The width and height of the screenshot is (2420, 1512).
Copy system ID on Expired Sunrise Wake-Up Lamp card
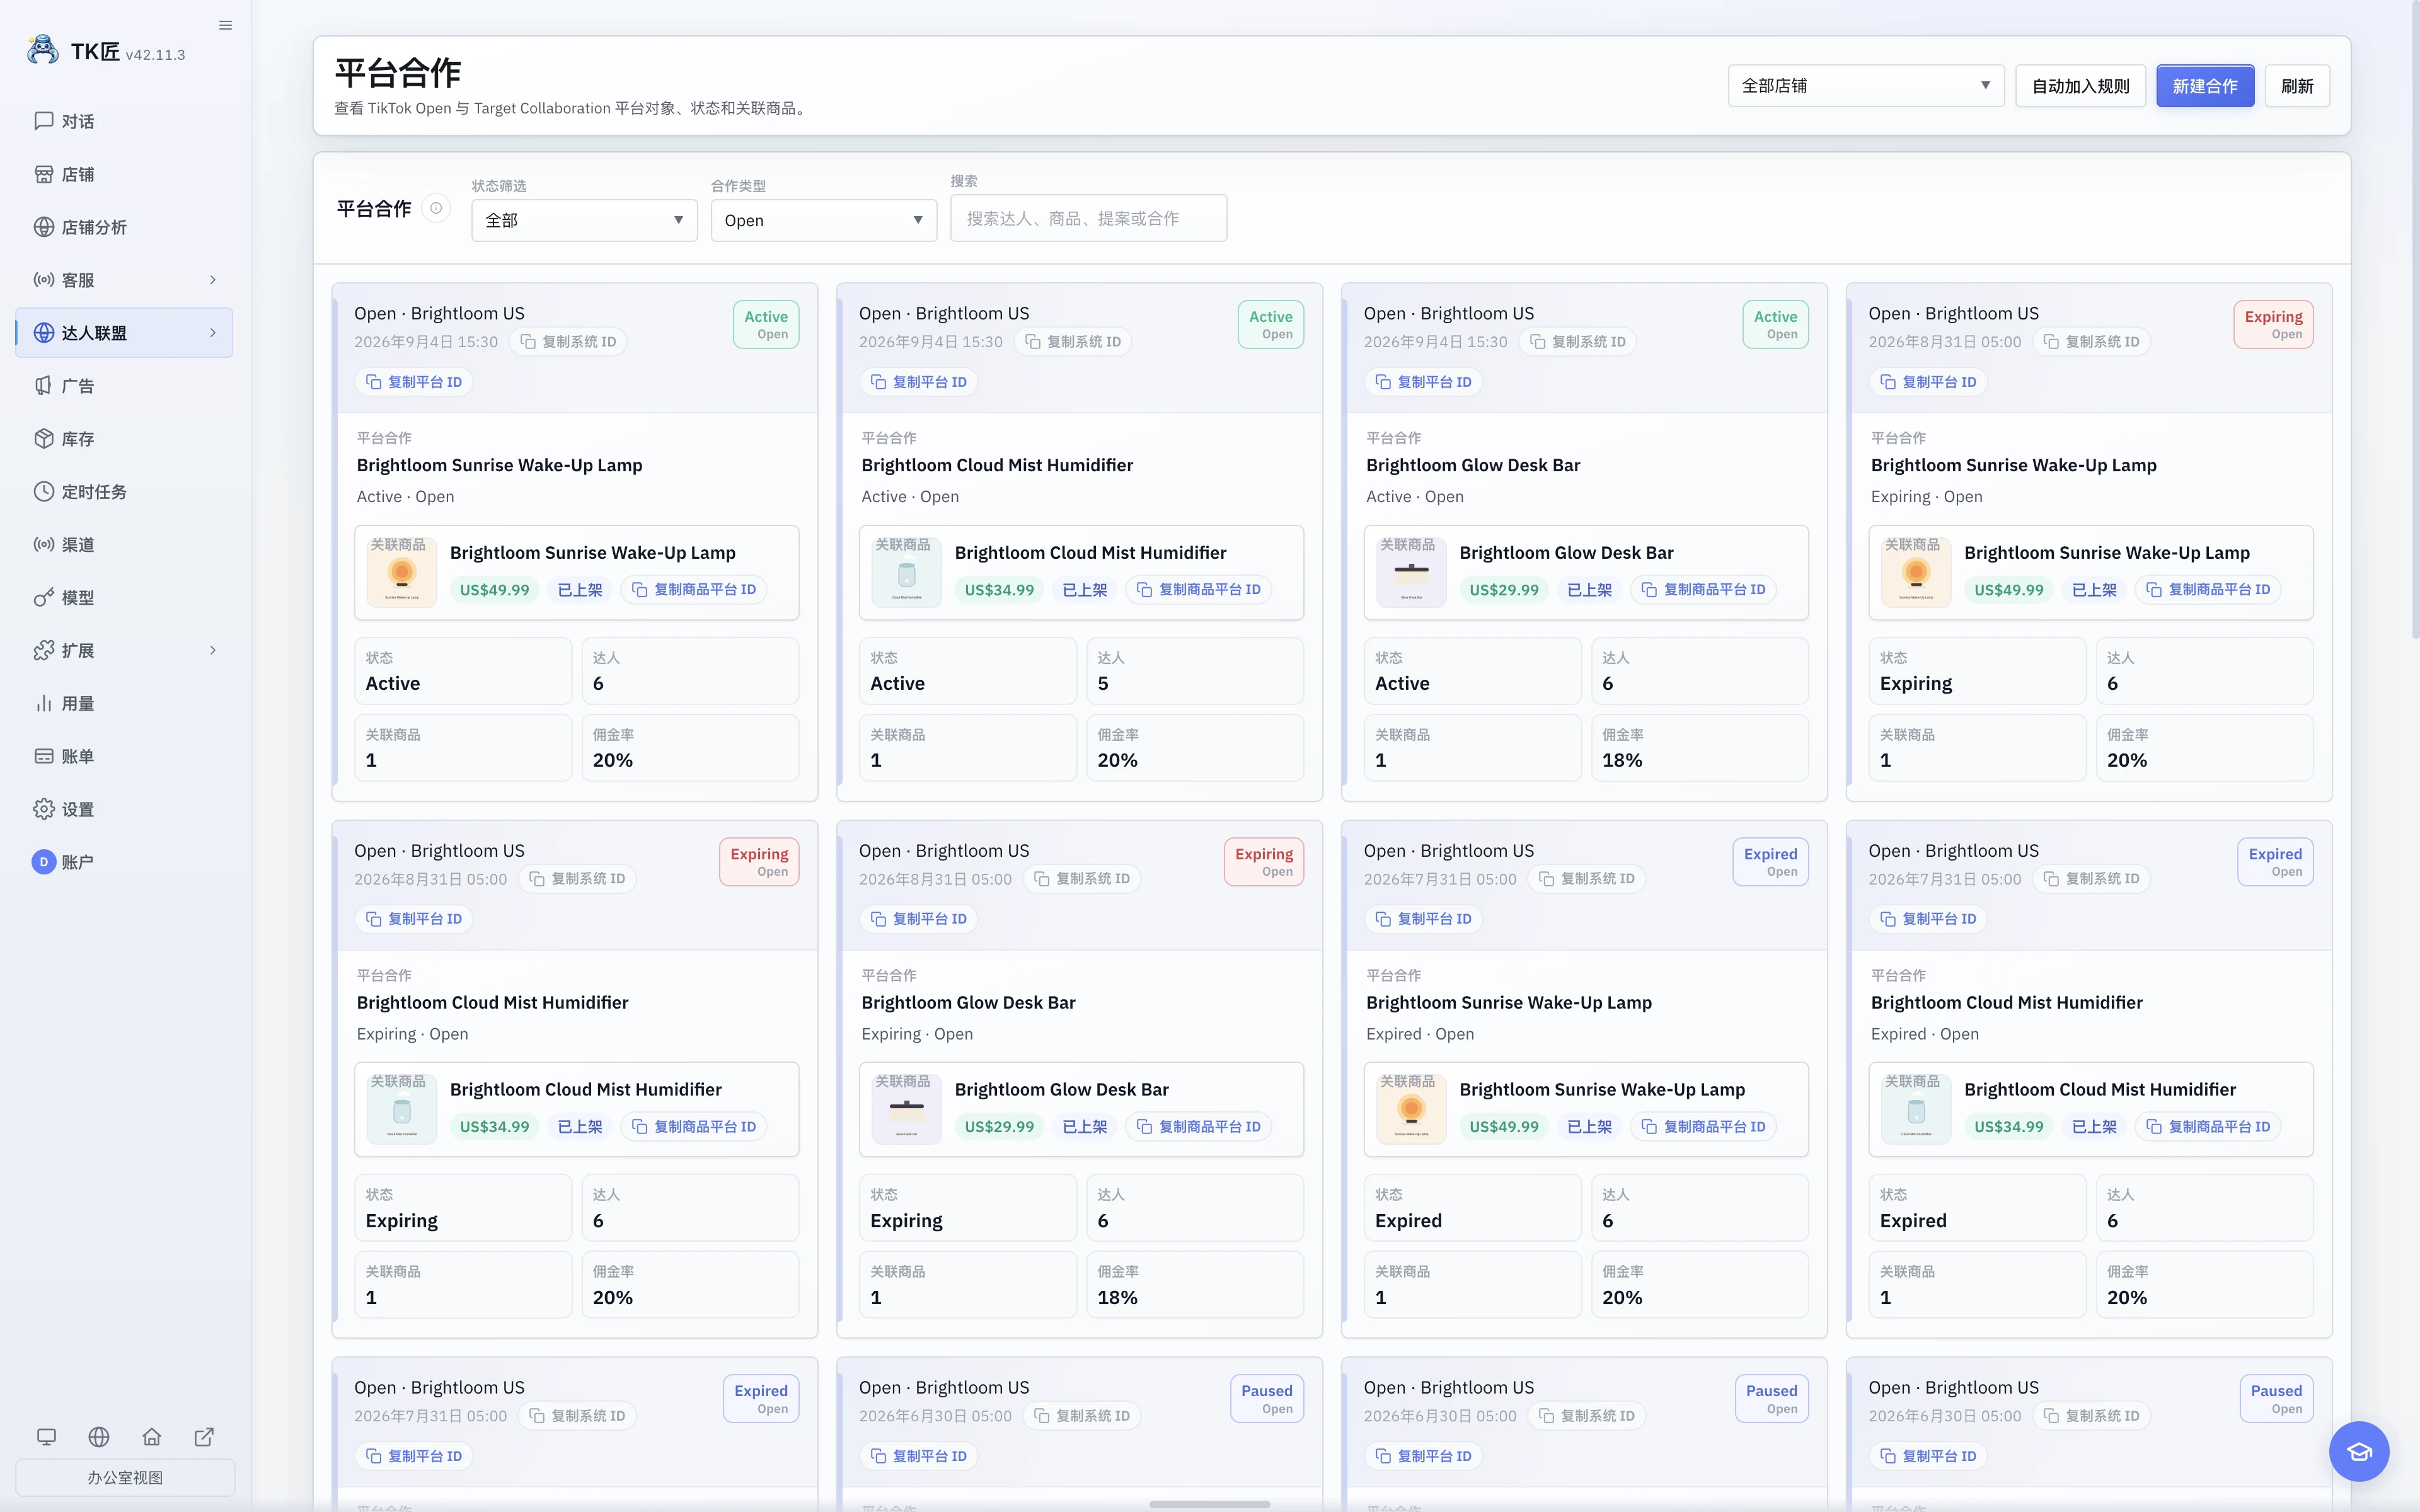pyautogui.click(x=1587, y=879)
